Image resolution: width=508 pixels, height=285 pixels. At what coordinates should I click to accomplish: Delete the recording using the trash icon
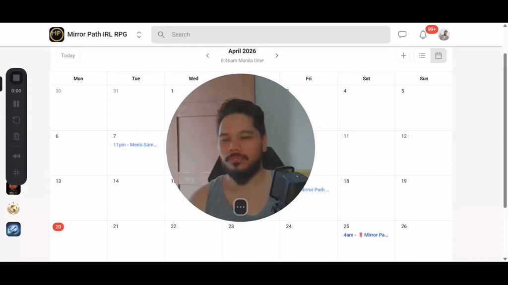pos(16,136)
